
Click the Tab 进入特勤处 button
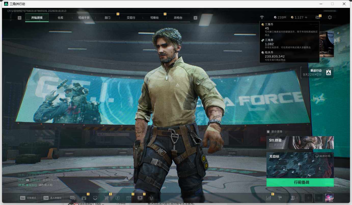click(x=53, y=198)
